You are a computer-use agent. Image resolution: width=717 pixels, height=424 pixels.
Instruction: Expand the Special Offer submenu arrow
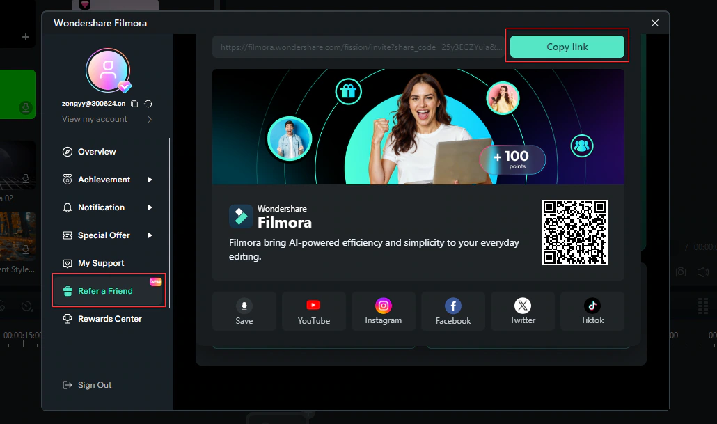coord(150,235)
